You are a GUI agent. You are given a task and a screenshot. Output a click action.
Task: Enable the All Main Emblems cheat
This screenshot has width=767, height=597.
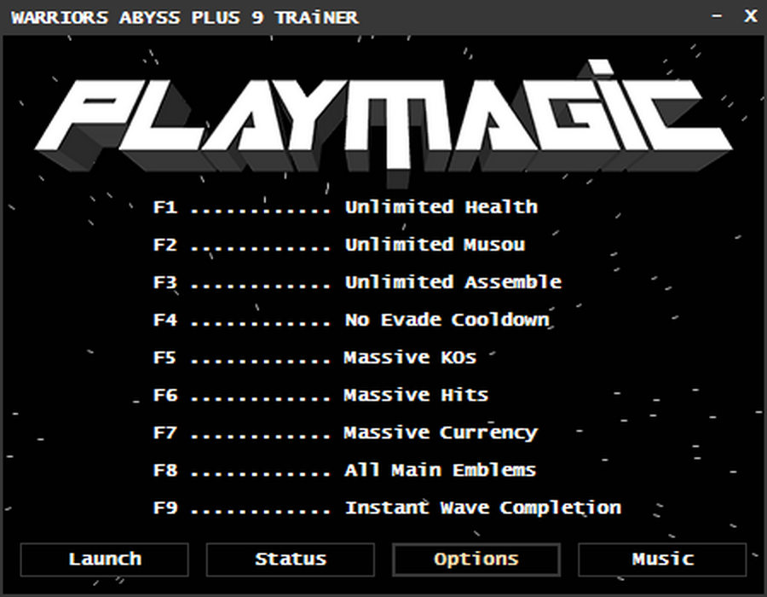click(x=440, y=470)
